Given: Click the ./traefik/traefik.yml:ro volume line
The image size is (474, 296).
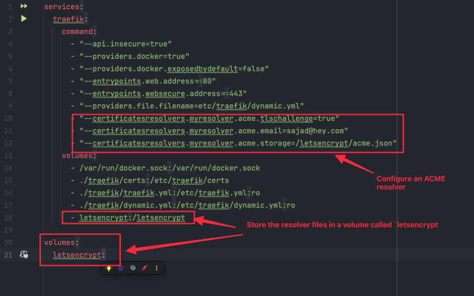Looking at the screenshot, I should click(169, 193).
